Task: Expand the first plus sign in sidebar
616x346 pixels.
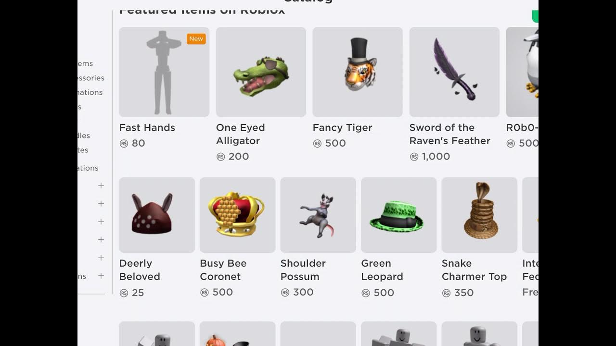Action: pos(101,185)
